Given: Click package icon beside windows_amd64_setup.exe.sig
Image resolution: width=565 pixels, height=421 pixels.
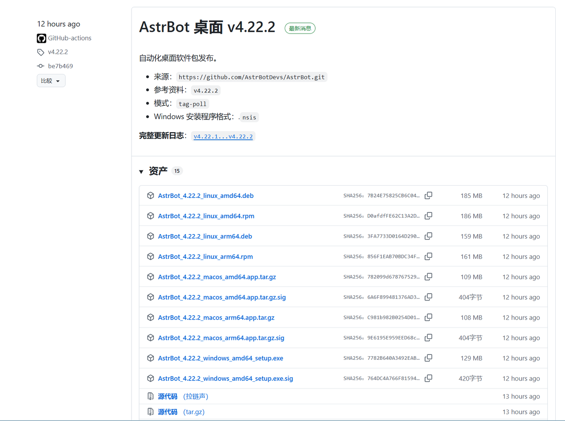Looking at the screenshot, I should coord(151,378).
